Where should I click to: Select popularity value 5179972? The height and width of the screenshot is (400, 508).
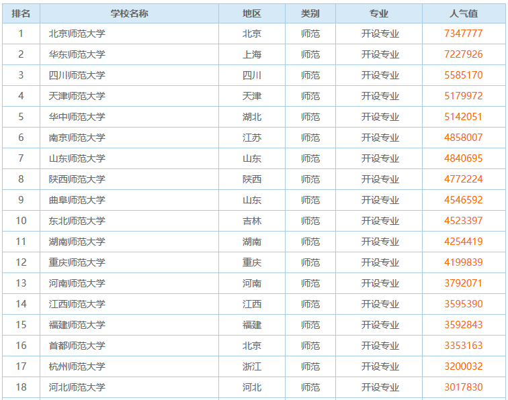coord(464,96)
